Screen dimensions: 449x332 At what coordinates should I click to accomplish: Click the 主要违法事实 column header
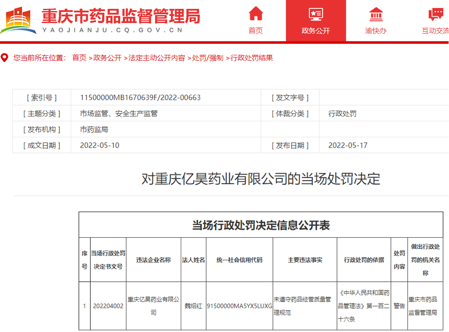pos(305,260)
